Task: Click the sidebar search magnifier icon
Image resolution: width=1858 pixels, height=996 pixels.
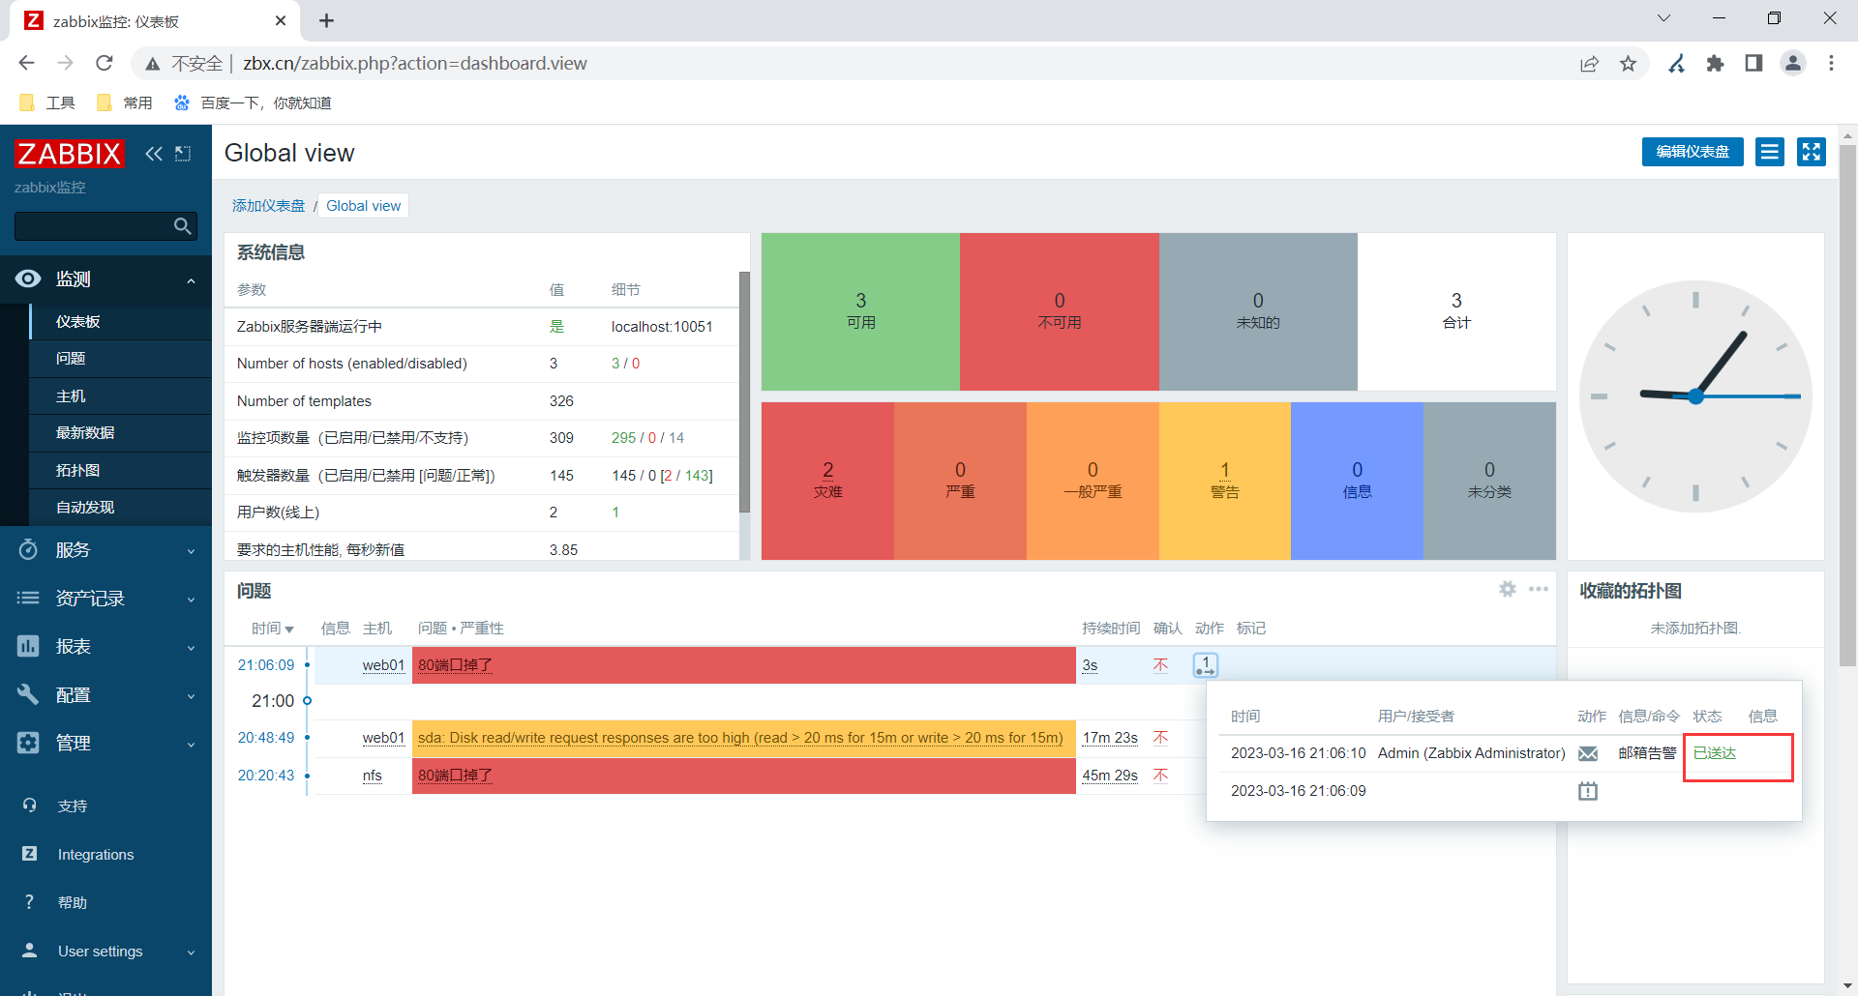Action: pos(182,226)
